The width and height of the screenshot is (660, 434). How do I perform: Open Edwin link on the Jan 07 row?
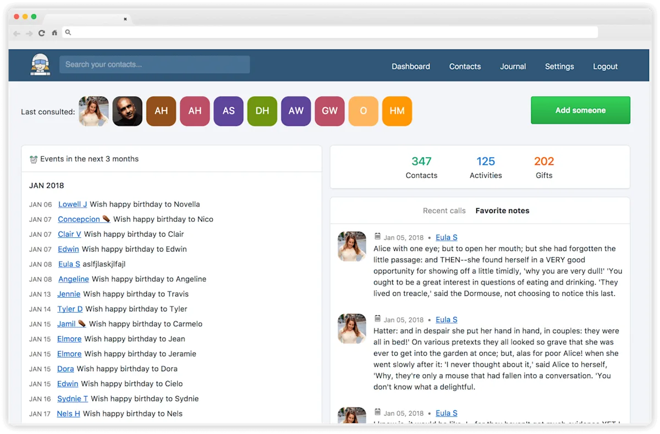[x=68, y=249]
